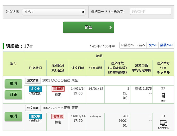
Task: Click quantity 400 in order 1002
Action: point(126,116)
